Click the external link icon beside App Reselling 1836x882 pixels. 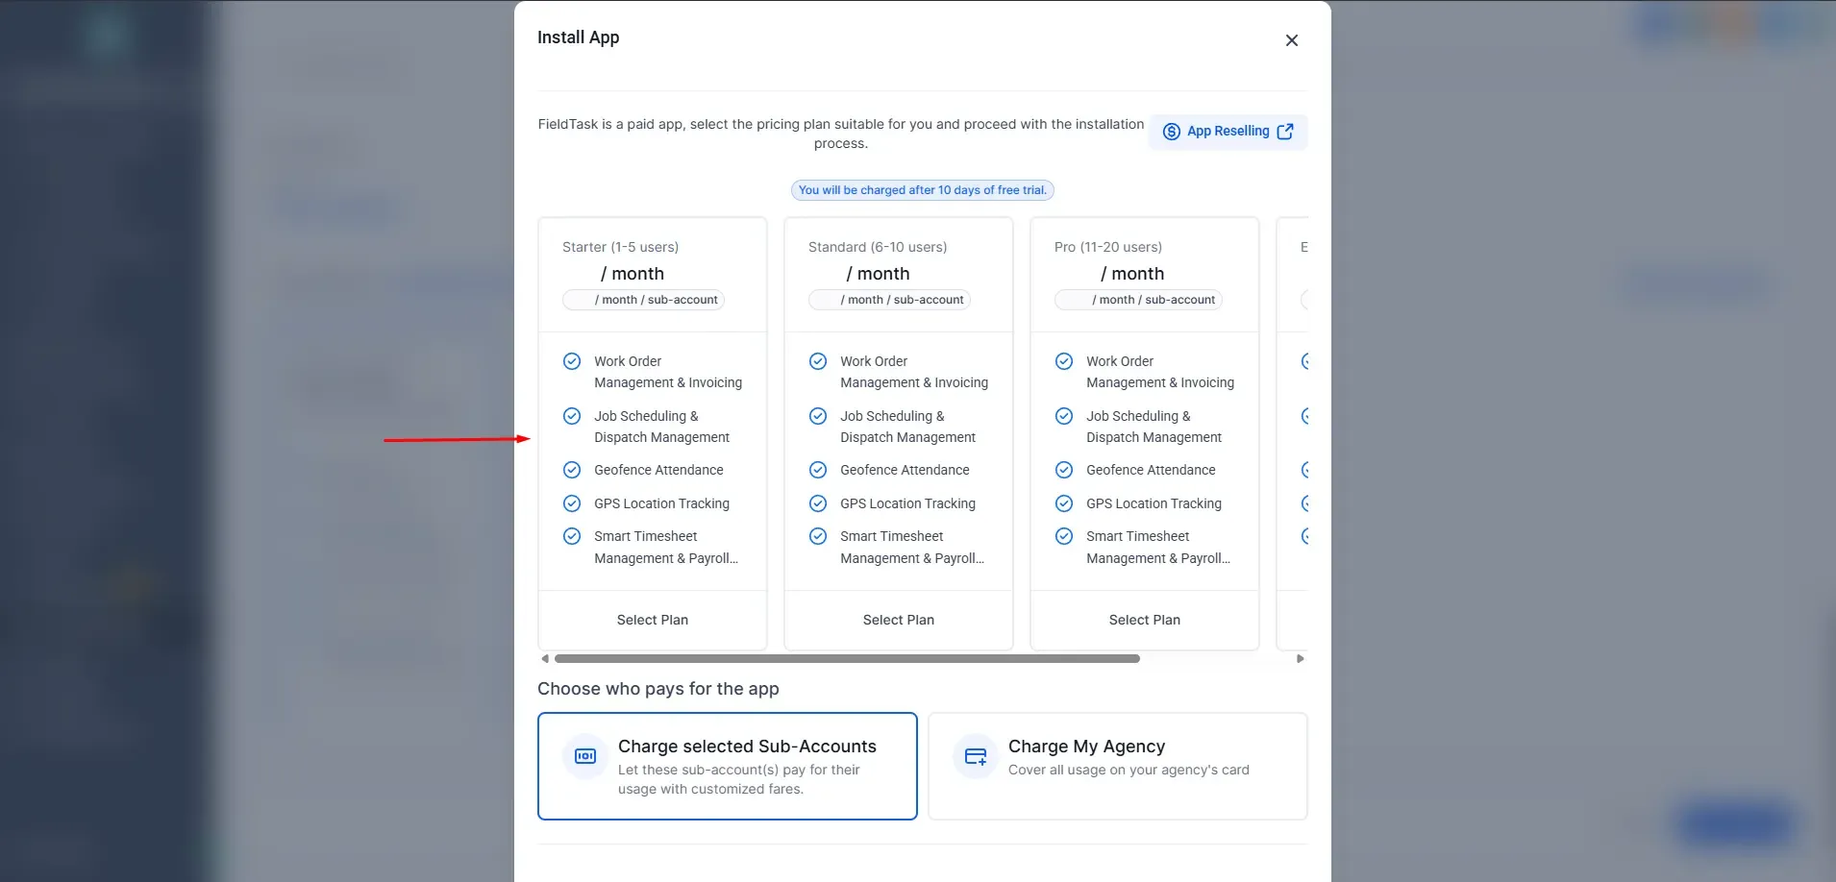pyautogui.click(x=1285, y=132)
